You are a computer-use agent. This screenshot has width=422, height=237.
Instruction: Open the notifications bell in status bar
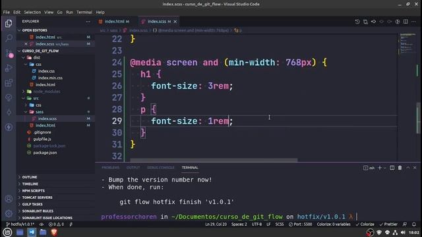pyautogui.click(x=414, y=224)
